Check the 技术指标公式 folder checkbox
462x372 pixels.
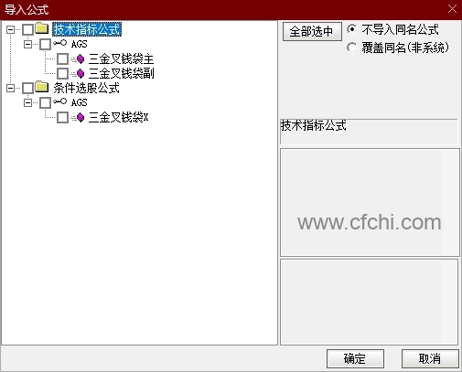pos(27,29)
